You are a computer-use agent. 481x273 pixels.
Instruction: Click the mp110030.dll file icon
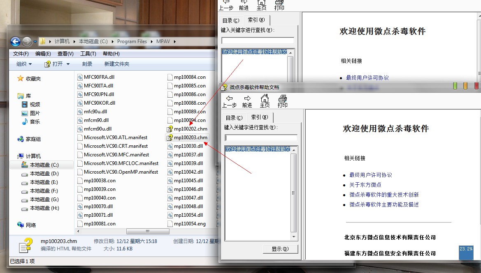pos(170,146)
